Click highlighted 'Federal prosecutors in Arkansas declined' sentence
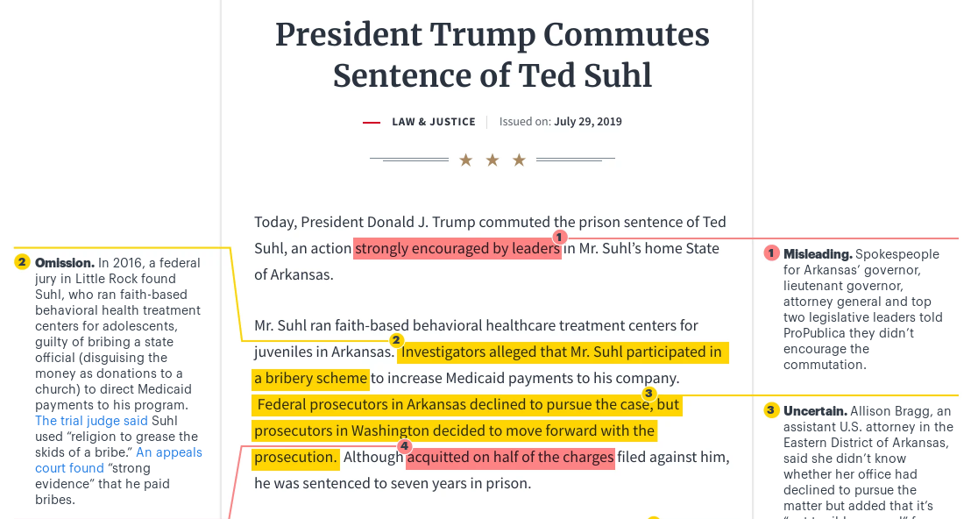 [468, 405]
